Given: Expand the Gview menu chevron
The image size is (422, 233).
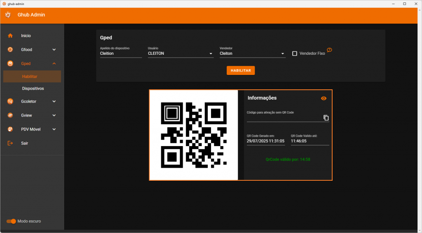Looking at the screenshot, I should pyautogui.click(x=54, y=115).
